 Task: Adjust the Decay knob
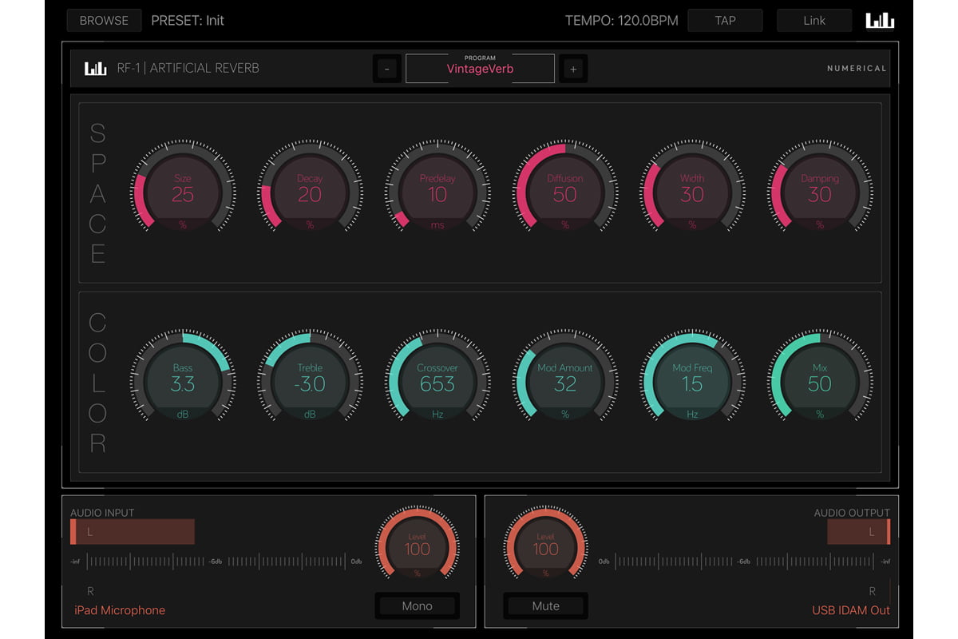coord(310,189)
